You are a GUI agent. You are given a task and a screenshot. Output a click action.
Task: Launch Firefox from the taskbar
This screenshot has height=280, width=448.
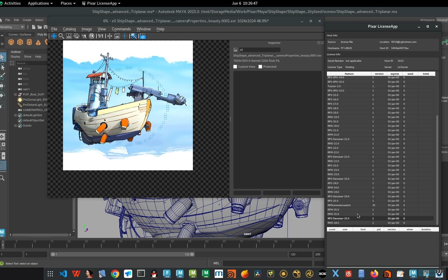pyautogui.click(x=374, y=274)
